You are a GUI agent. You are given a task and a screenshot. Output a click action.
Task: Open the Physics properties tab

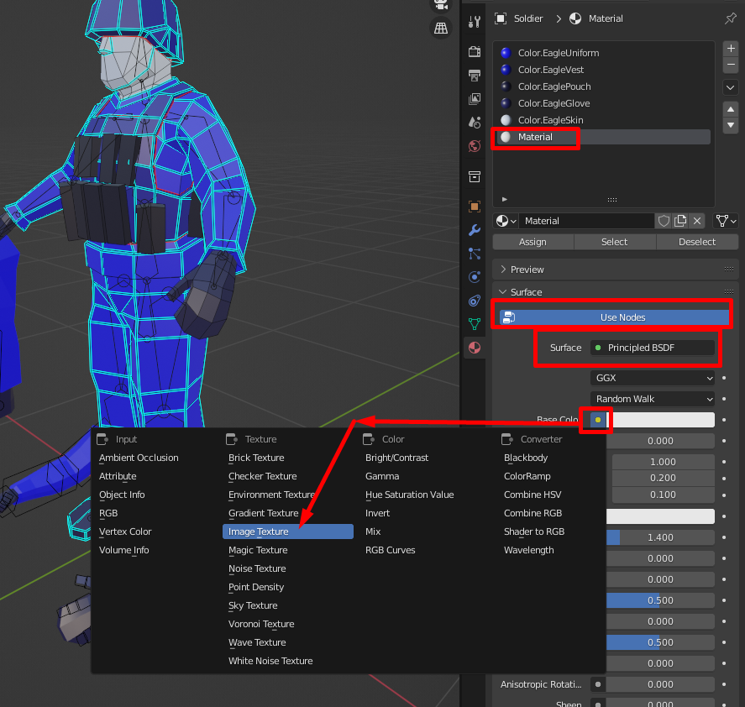475,277
